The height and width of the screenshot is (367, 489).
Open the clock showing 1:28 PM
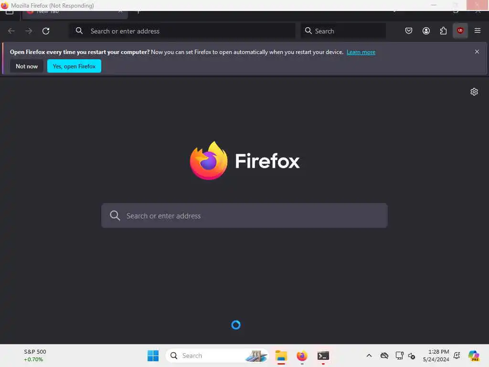pyautogui.click(x=436, y=356)
